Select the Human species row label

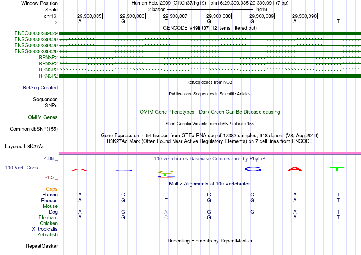tap(50, 195)
